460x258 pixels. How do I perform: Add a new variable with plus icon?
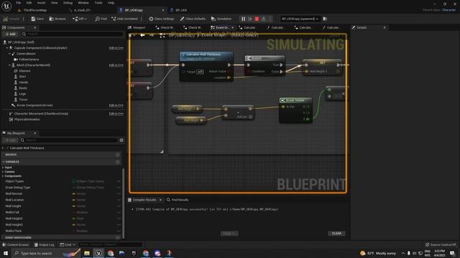pos(118,162)
